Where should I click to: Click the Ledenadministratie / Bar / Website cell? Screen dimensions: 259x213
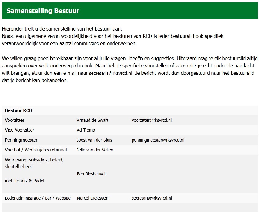click(38, 198)
